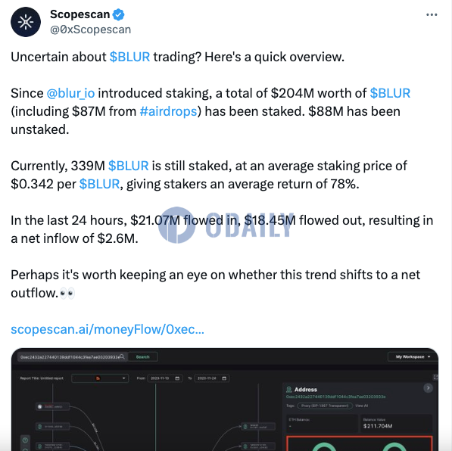Open the calendar icon in the From date field
Viewport: 452px width, 451px height.
(178, 378)
